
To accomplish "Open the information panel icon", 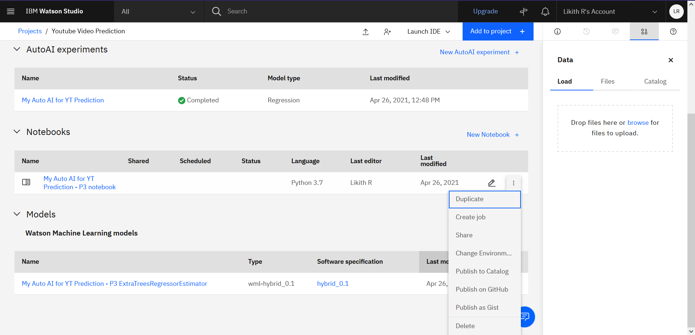I will coord(557,31).
